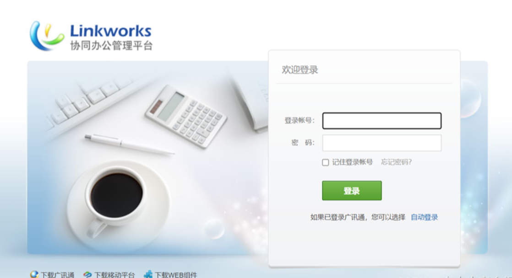Click the red-blue swirl icon beside 下载移动平台
This screenshot has height=278, width=512.
(x=87, y=275)
